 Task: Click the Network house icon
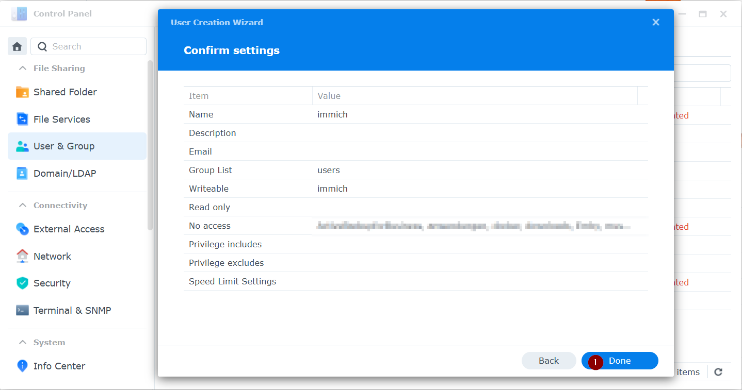coord(22,256)
